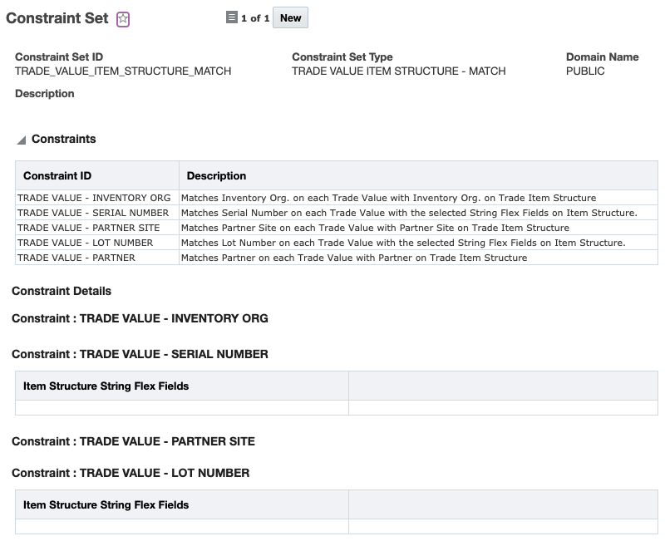
Task: Click the empty row under Serial Number flex fields
Action: 181,408
